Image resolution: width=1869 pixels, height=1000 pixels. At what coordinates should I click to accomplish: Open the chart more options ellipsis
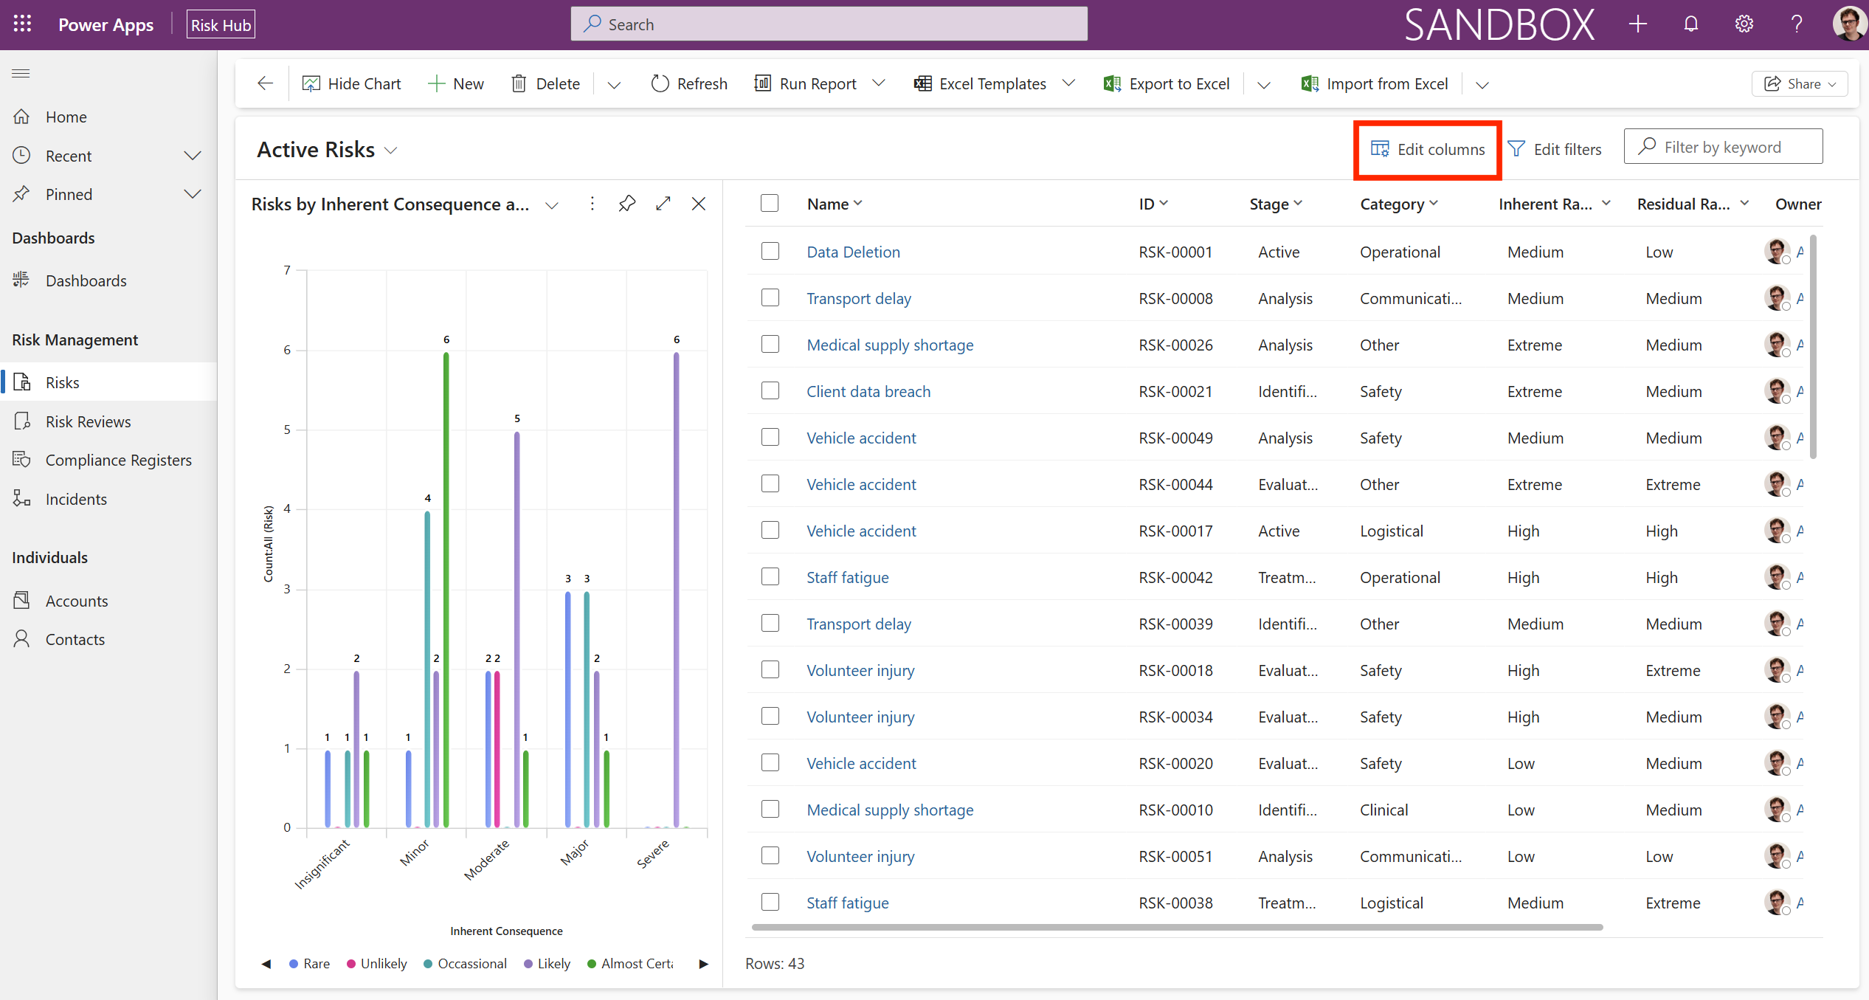point(592,204)
